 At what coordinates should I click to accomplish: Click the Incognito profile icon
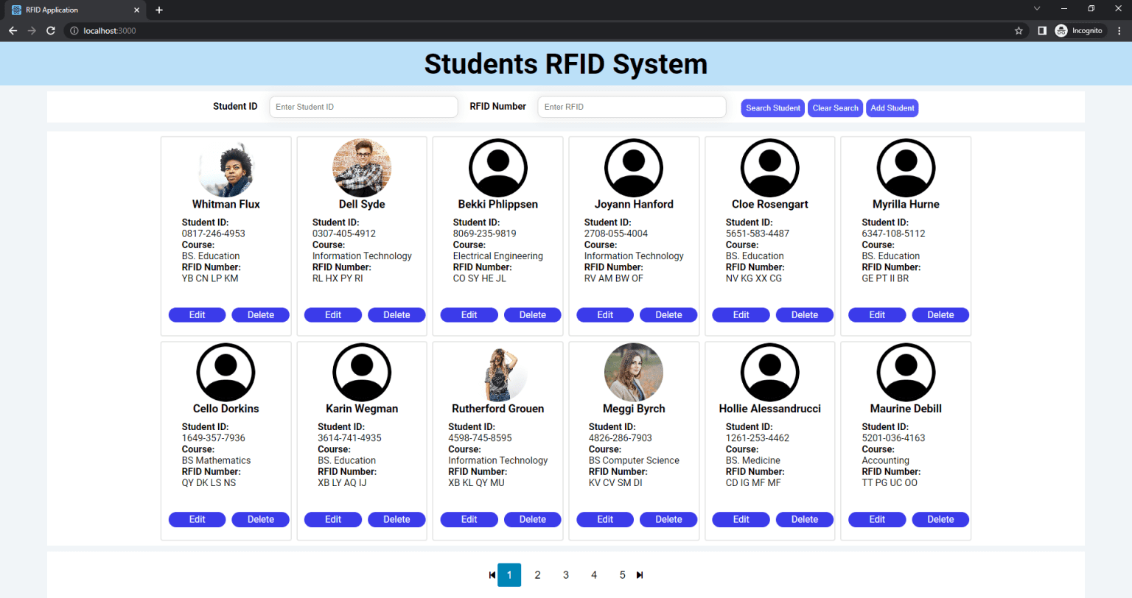tap(1061, 30)
